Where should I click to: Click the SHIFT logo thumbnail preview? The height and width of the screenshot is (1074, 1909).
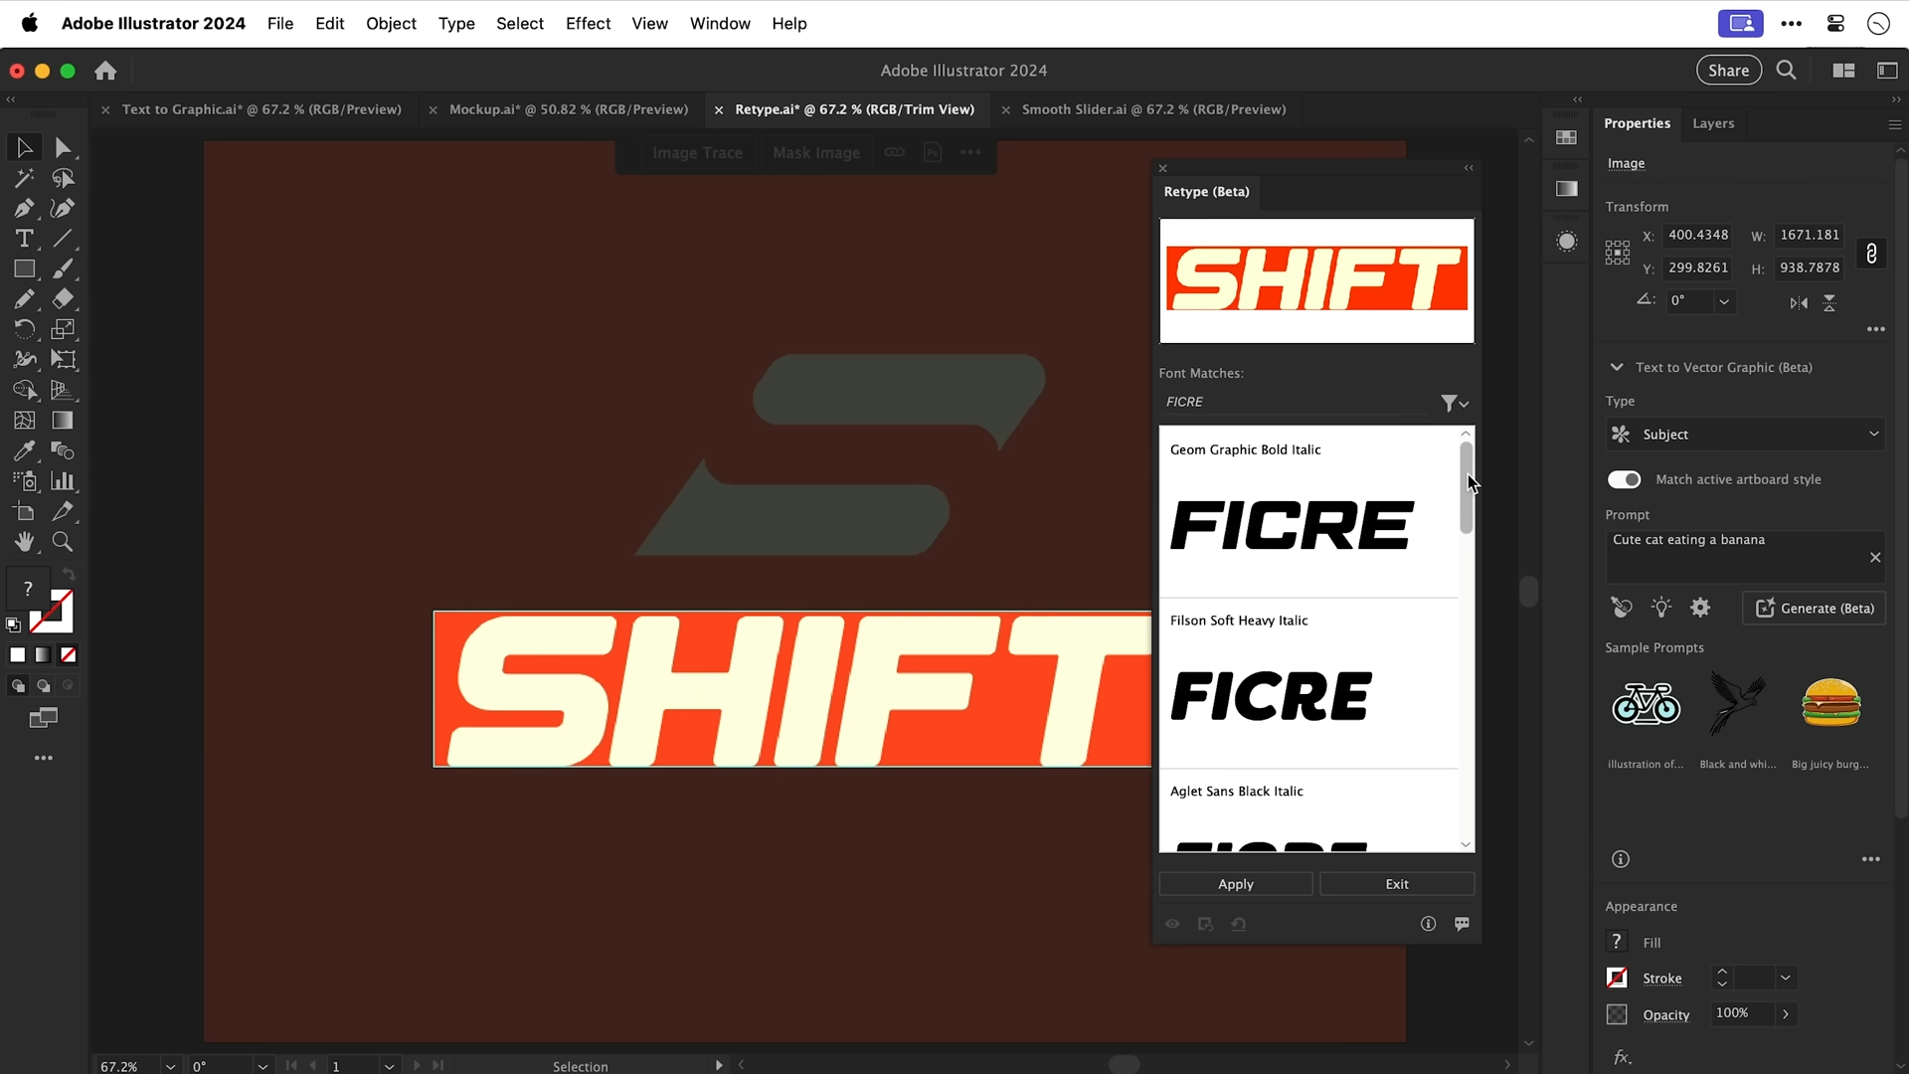tap(1316, 280)
